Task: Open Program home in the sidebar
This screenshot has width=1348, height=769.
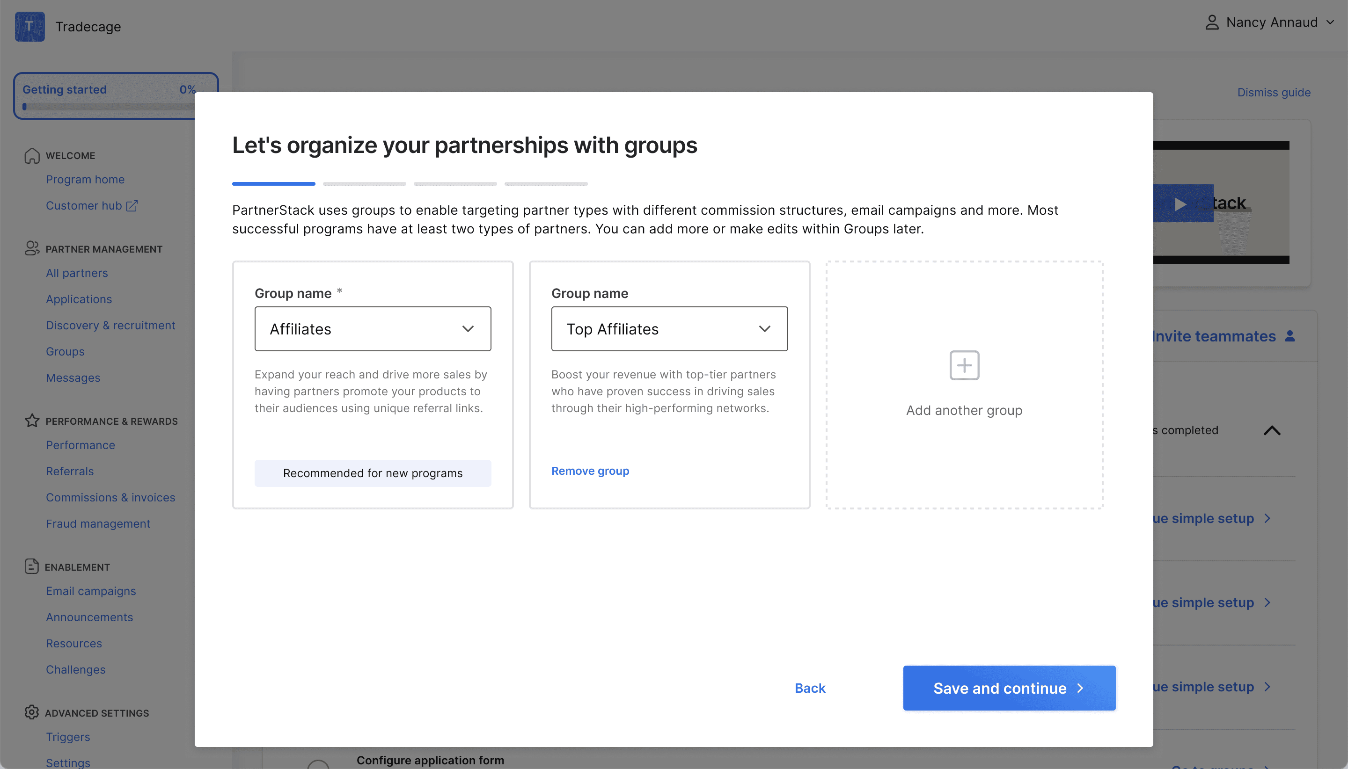Action: [85, 180]
